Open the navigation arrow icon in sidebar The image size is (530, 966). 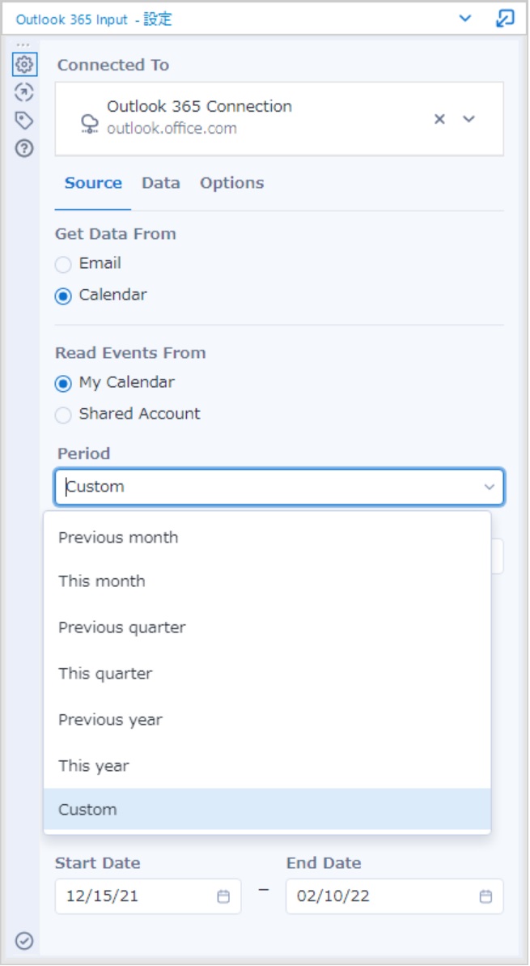[x=24, y=92]
